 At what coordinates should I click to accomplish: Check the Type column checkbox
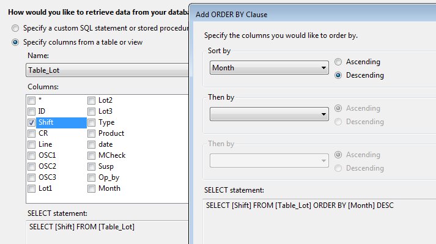tap(91, 122)
